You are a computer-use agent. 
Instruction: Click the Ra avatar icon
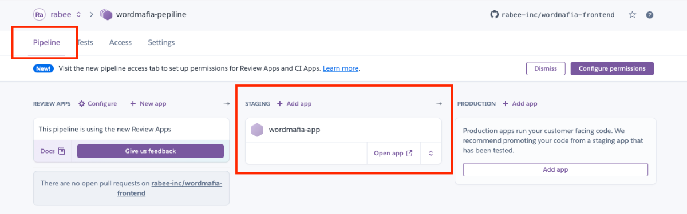point(40,14)
